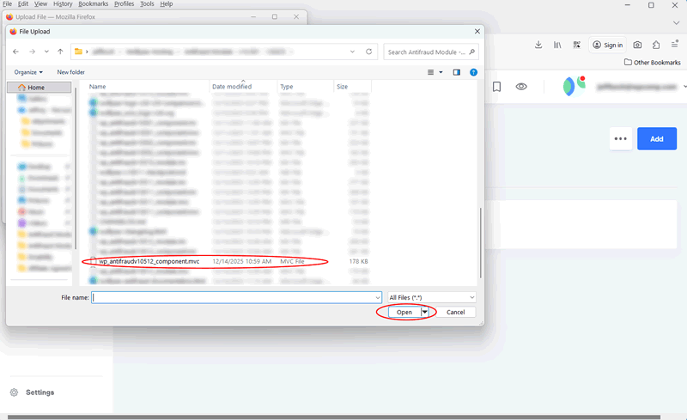Open Firefox Tools menu
Screen dimensions: 687x420
147,4
